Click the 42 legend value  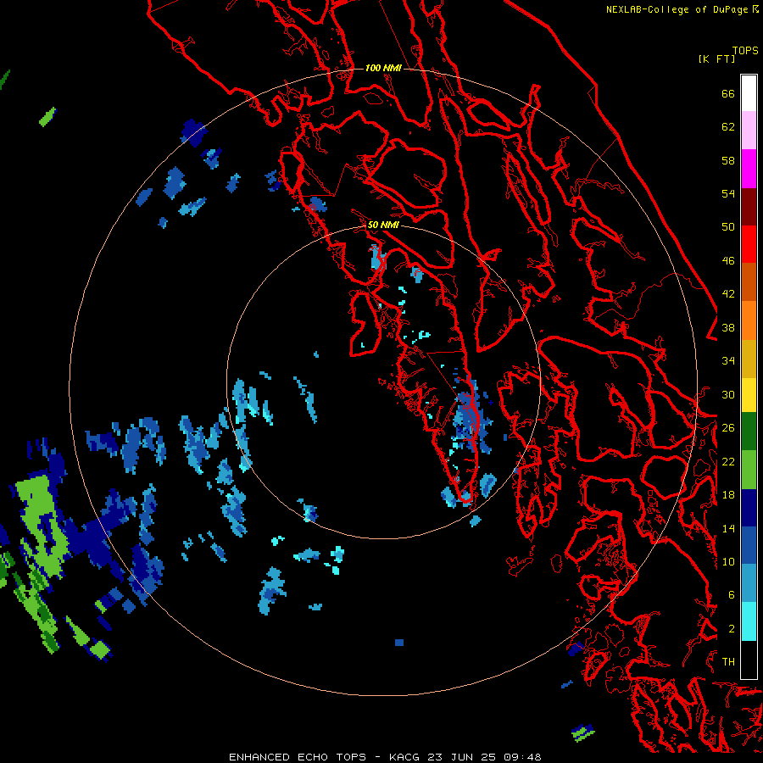[728, 294]
